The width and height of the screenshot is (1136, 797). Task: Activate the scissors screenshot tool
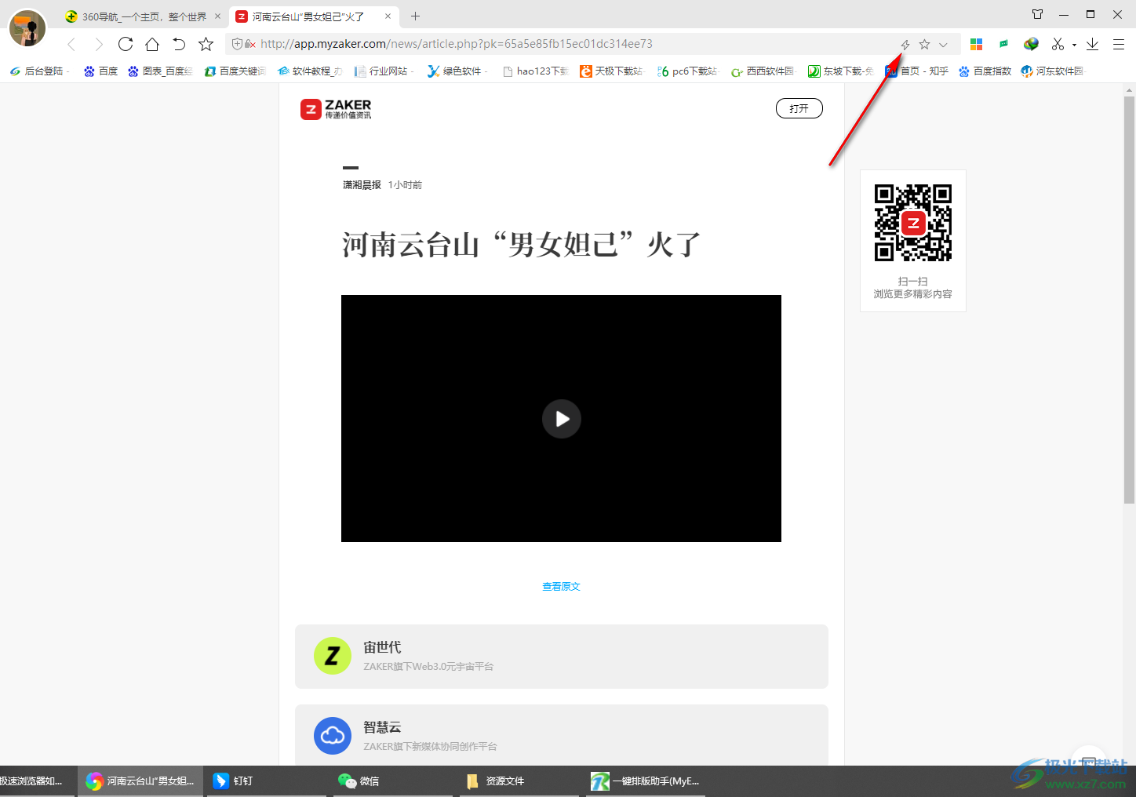(x=1058, y=44)
